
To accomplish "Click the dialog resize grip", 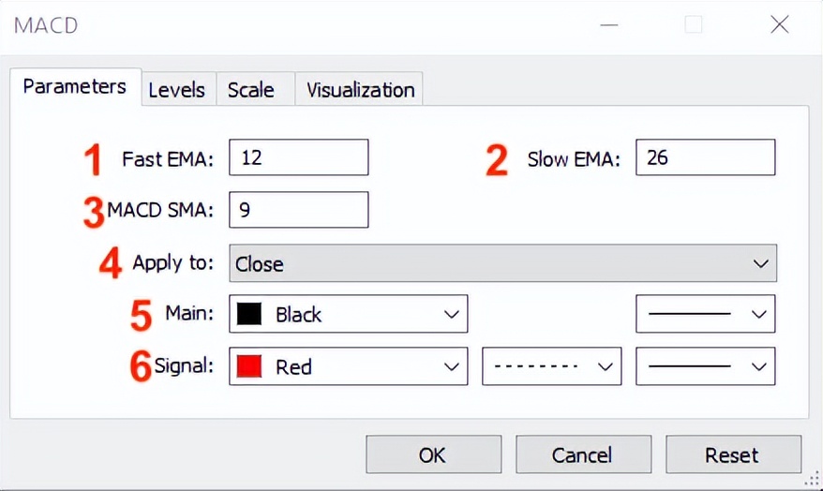I will [815, 483].
